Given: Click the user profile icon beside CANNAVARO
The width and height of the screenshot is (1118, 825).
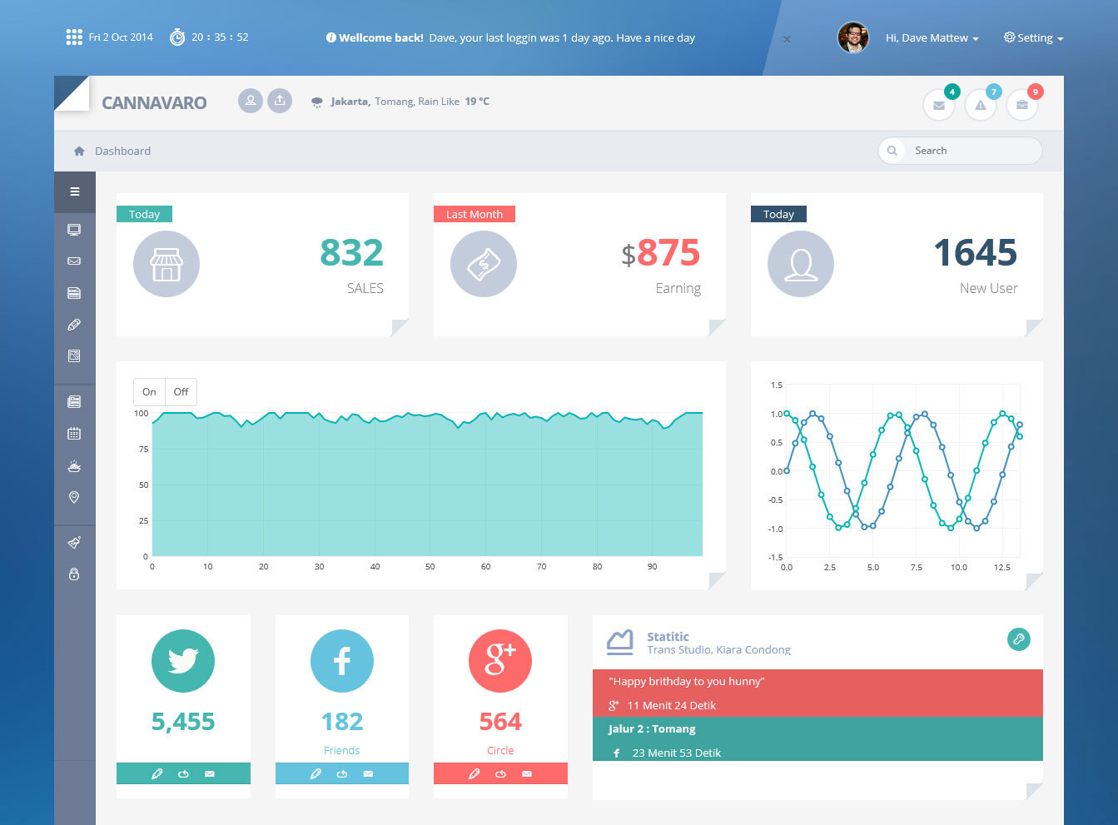Looking at the screenshot, I should point(251,101).
